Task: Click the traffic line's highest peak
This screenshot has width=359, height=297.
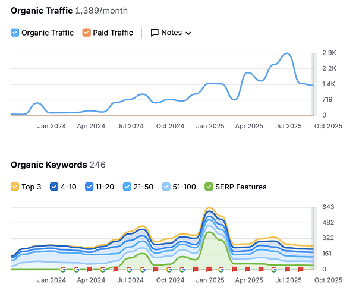Action: tap(288, 54)
